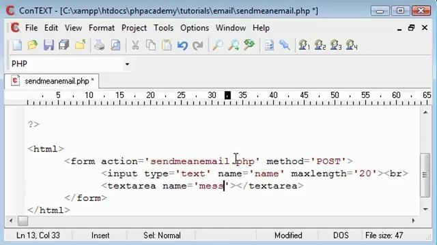437x245 pixels.
Task: Click the 'DOS' status bar entry
Action: 341,235
